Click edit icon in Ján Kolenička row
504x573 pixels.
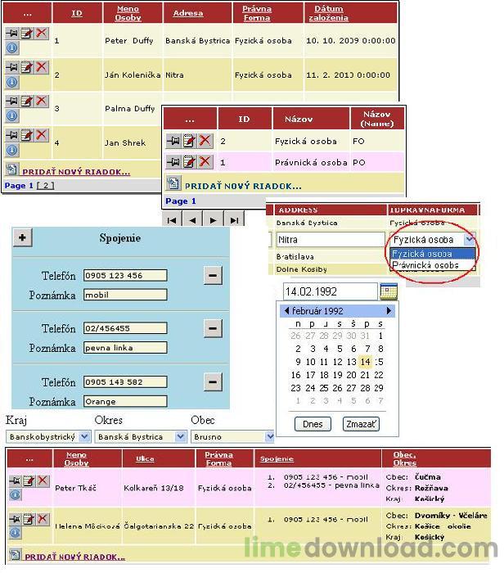coord(27,67)
